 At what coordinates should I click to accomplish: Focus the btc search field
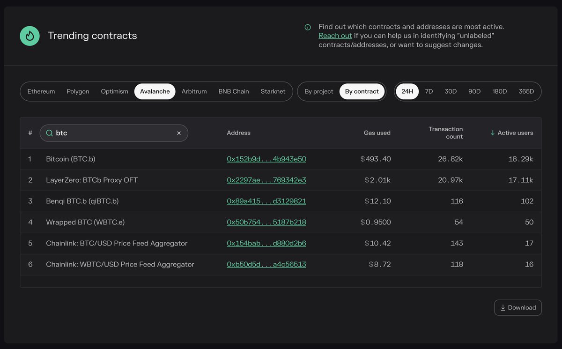pos(114,133)
